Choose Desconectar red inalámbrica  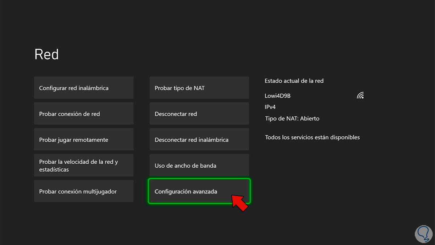tap(199, 140)
